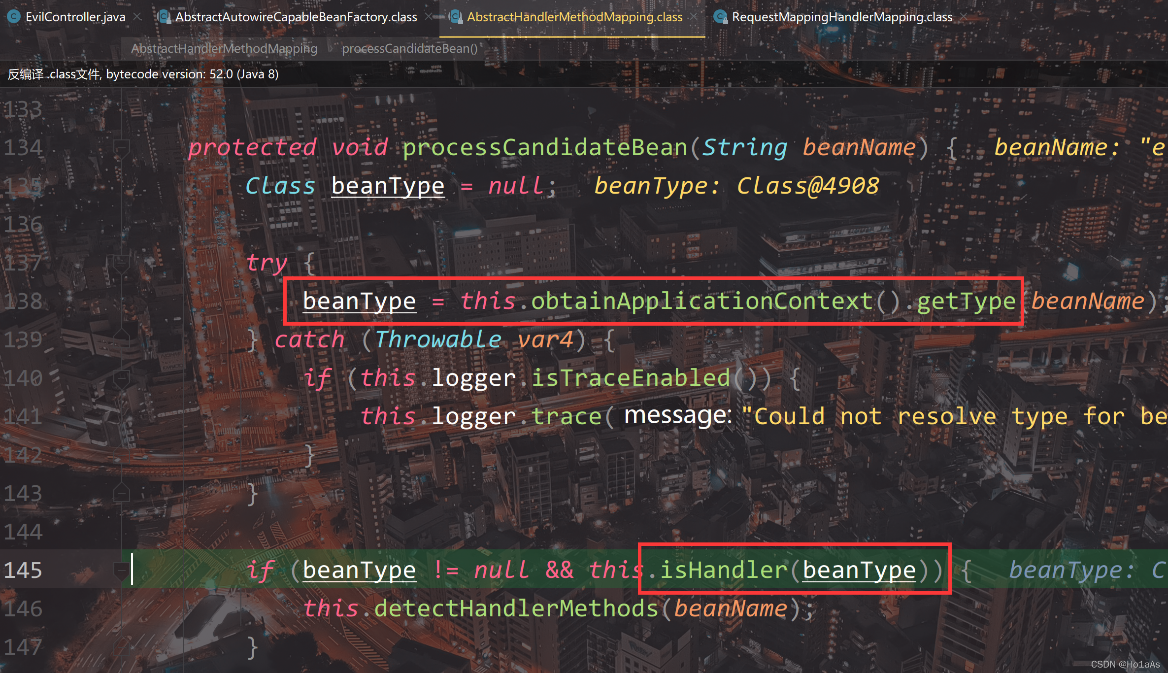This screenshot has height=673, width=1168.
Task: Collapse the catch block fold marker at line 139
Action: point(121,339)
